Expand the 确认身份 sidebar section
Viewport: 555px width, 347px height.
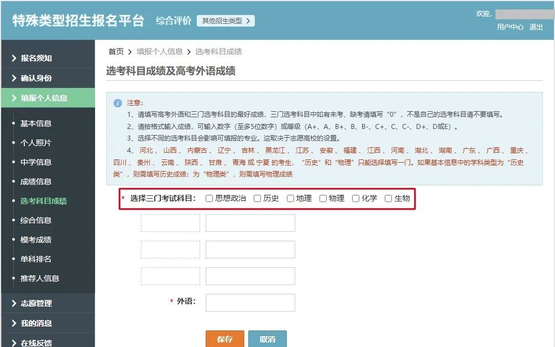(48, 78)
